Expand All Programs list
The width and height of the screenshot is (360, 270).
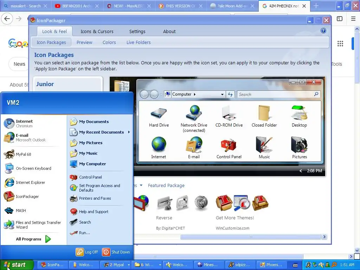(33, 239)
